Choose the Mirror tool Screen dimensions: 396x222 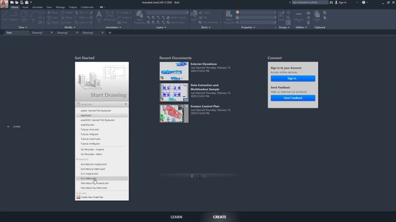pyautogui.click(x=67, y=17)
